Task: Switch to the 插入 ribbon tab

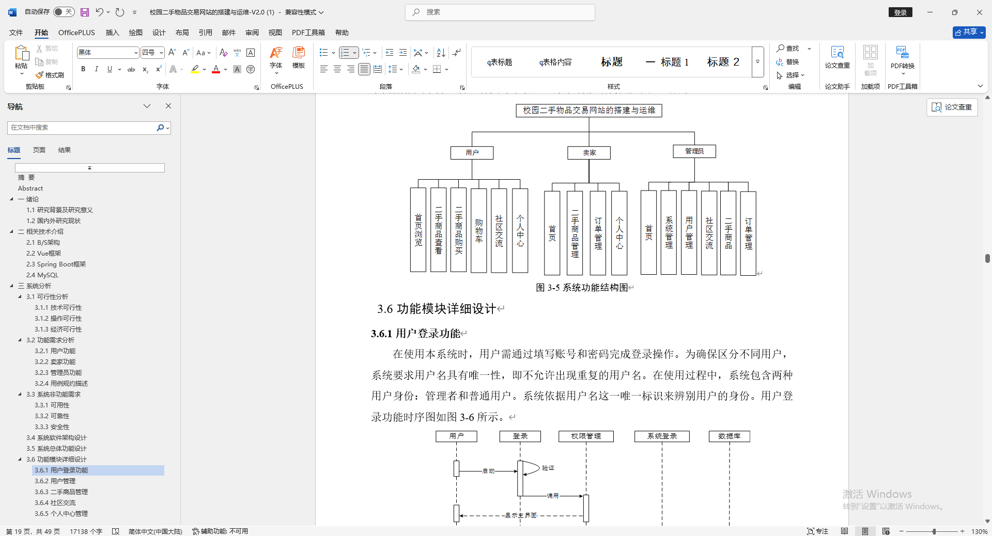Action: coord(112,32)
